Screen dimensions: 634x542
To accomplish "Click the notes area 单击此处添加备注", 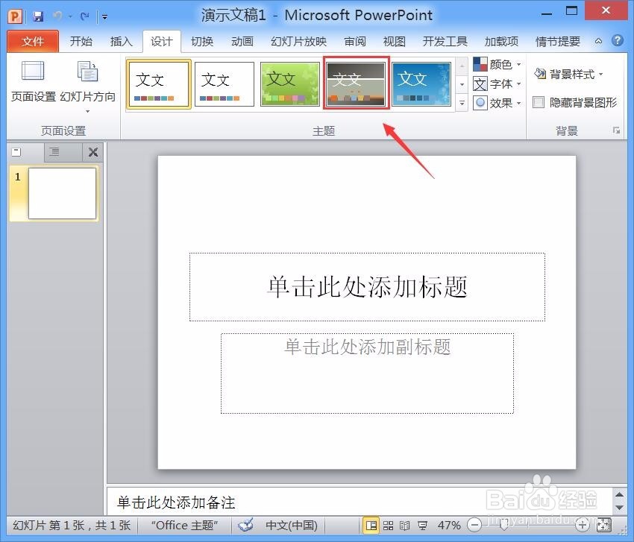I will click(x=360, y=502).
